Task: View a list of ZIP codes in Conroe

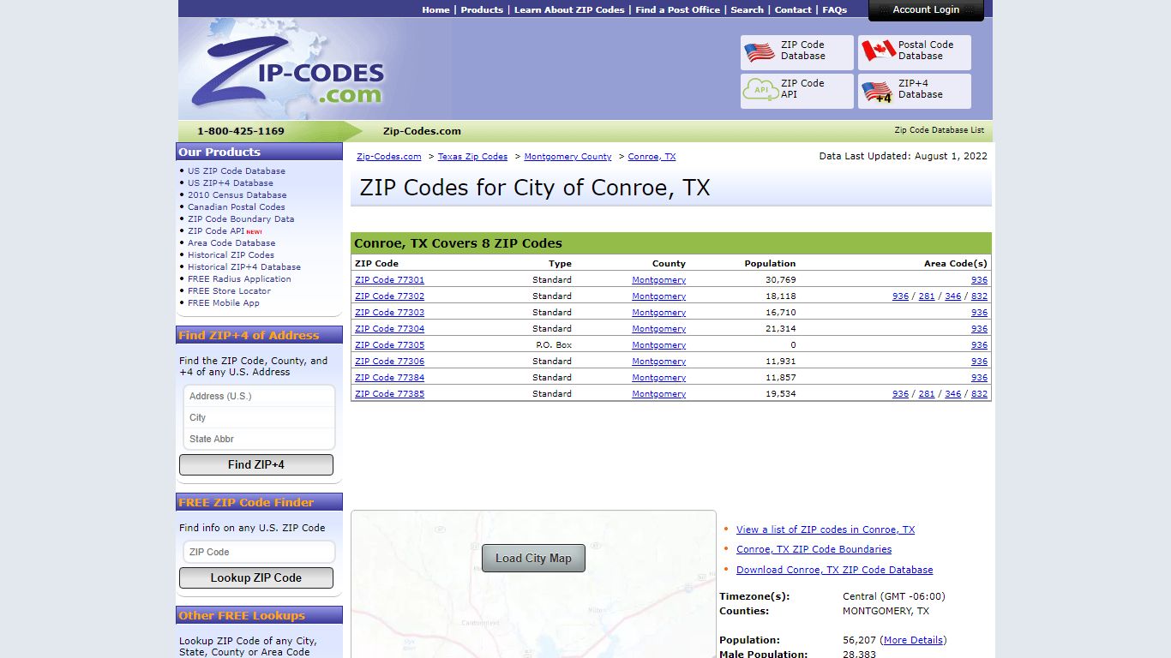Action: pos(826,529)
